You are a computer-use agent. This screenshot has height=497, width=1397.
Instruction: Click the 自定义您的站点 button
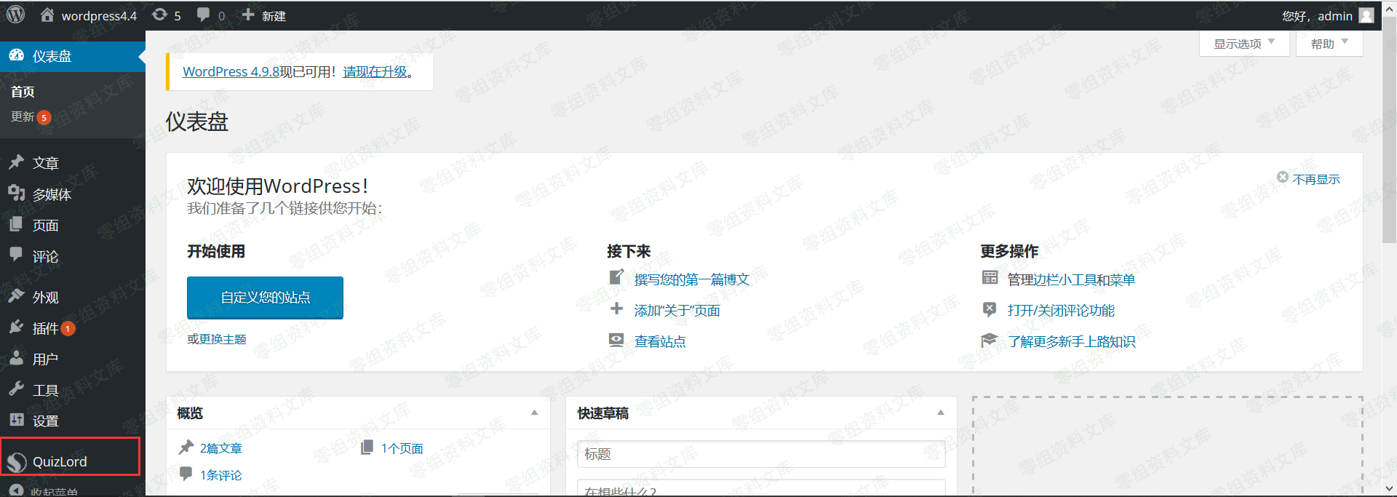pyautogui.click(x=265, y=297)
